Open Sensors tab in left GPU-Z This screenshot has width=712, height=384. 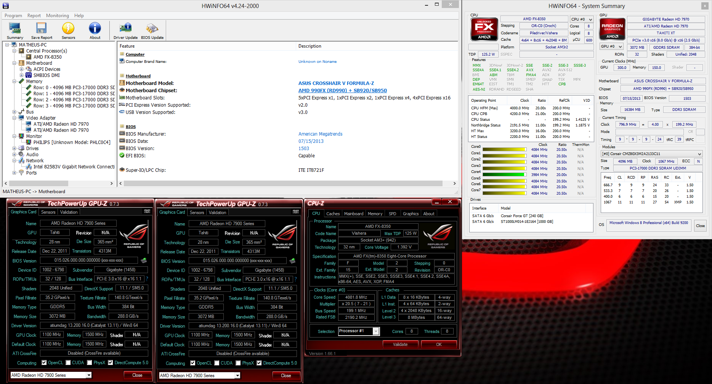tap(48, 212)
